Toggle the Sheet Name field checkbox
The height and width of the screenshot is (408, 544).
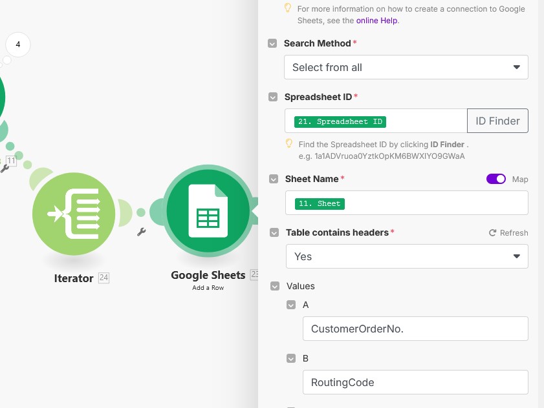(274, 179)
